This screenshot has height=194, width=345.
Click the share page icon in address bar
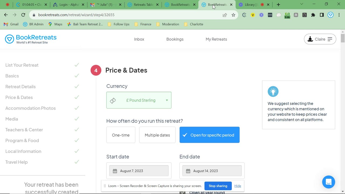(x=225, y=15)
